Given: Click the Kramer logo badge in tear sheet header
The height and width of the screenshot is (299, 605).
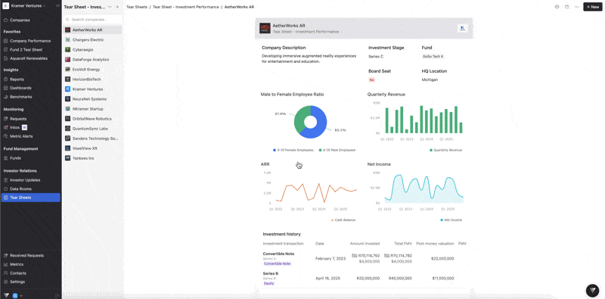Looking at the screenshot, I should (462, 28).
